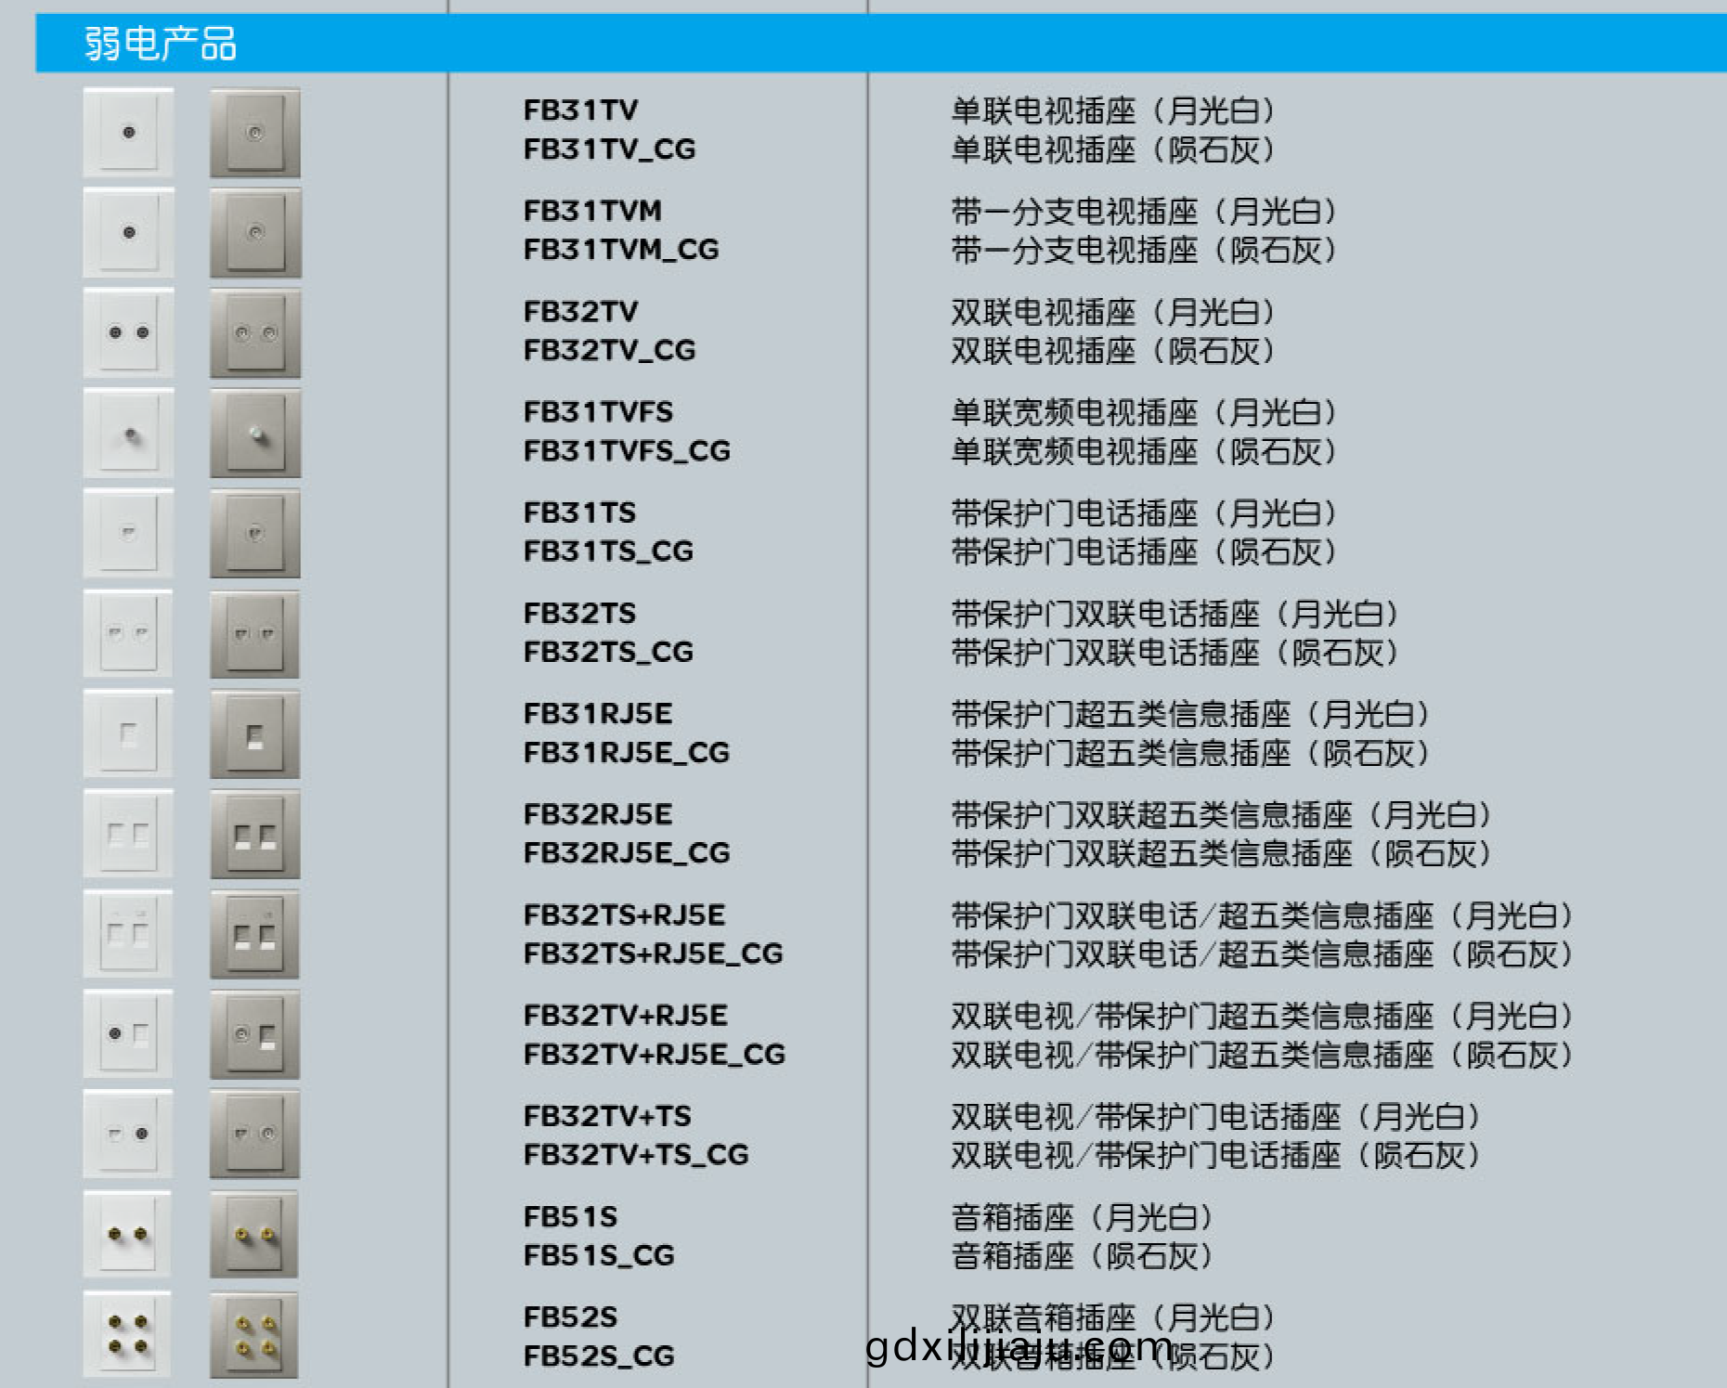Click the white FB51S speaker socket image
Screen dimensions: 1727x1388
pos(127,1235)
